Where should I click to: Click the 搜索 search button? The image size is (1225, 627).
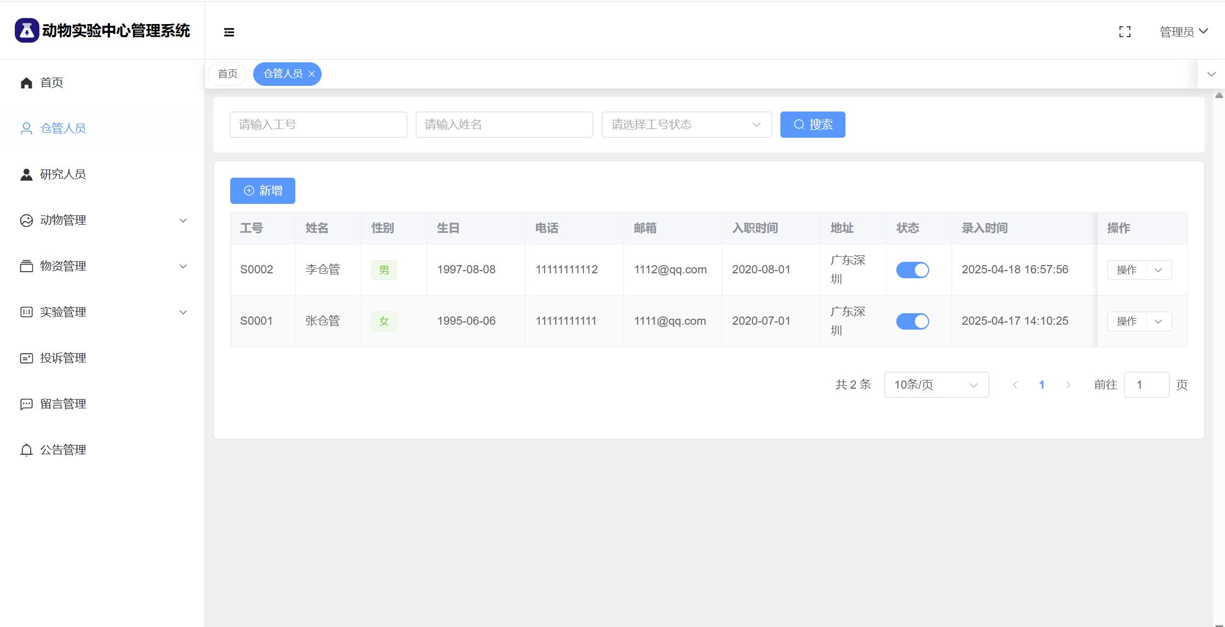click(812, 125)
